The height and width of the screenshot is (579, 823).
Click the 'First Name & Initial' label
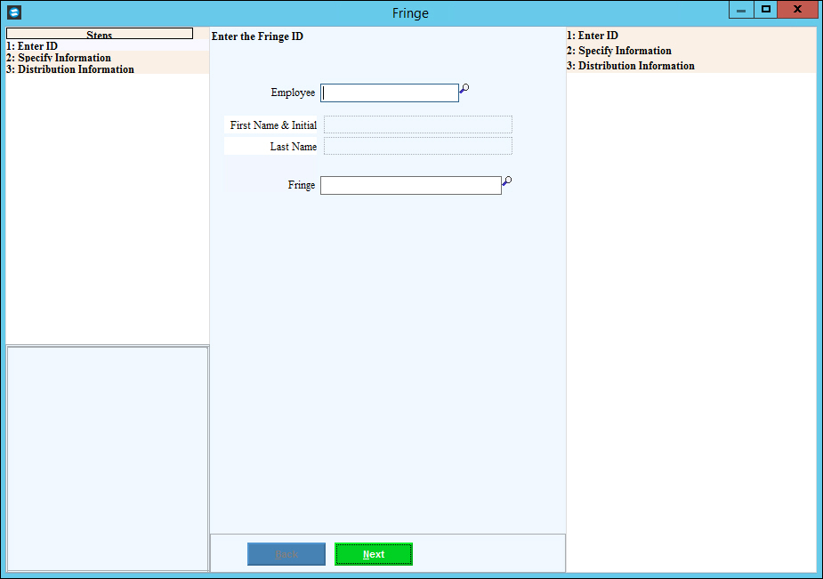tap(273, 125)
